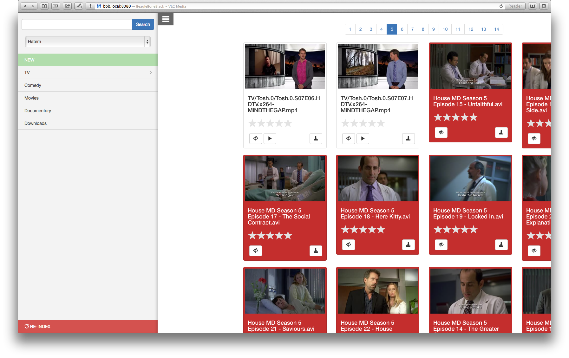Screen dimensions: 569x358
Task: Rate Tosh.0 S07E06 five stars
Action: [288, 123]
